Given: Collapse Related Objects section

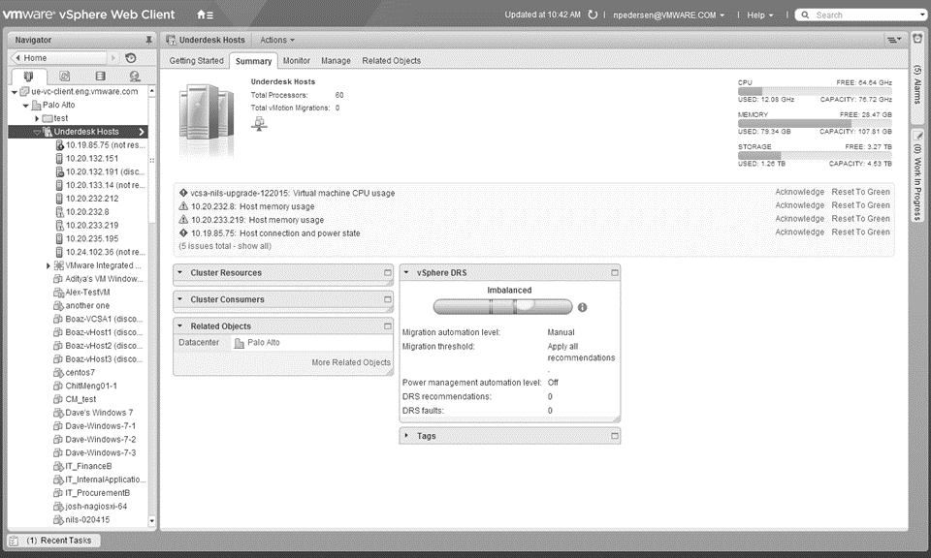Looking at the screenshot, I should (x=180, y=326).
